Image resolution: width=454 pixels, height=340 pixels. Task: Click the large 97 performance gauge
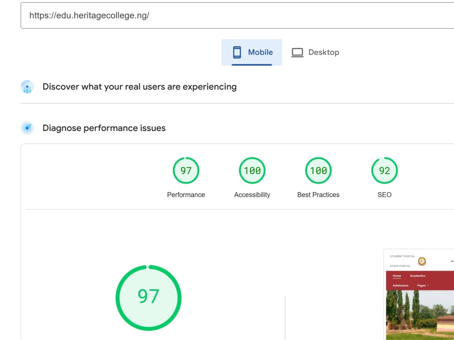(148, 298)
